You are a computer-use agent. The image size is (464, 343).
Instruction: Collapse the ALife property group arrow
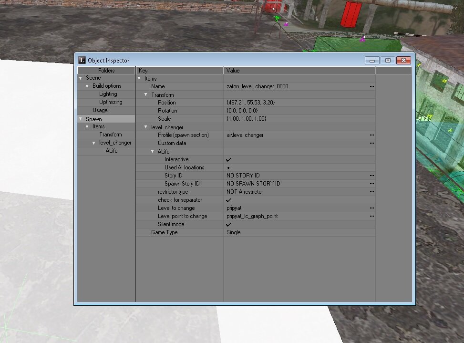click(153, 151)
